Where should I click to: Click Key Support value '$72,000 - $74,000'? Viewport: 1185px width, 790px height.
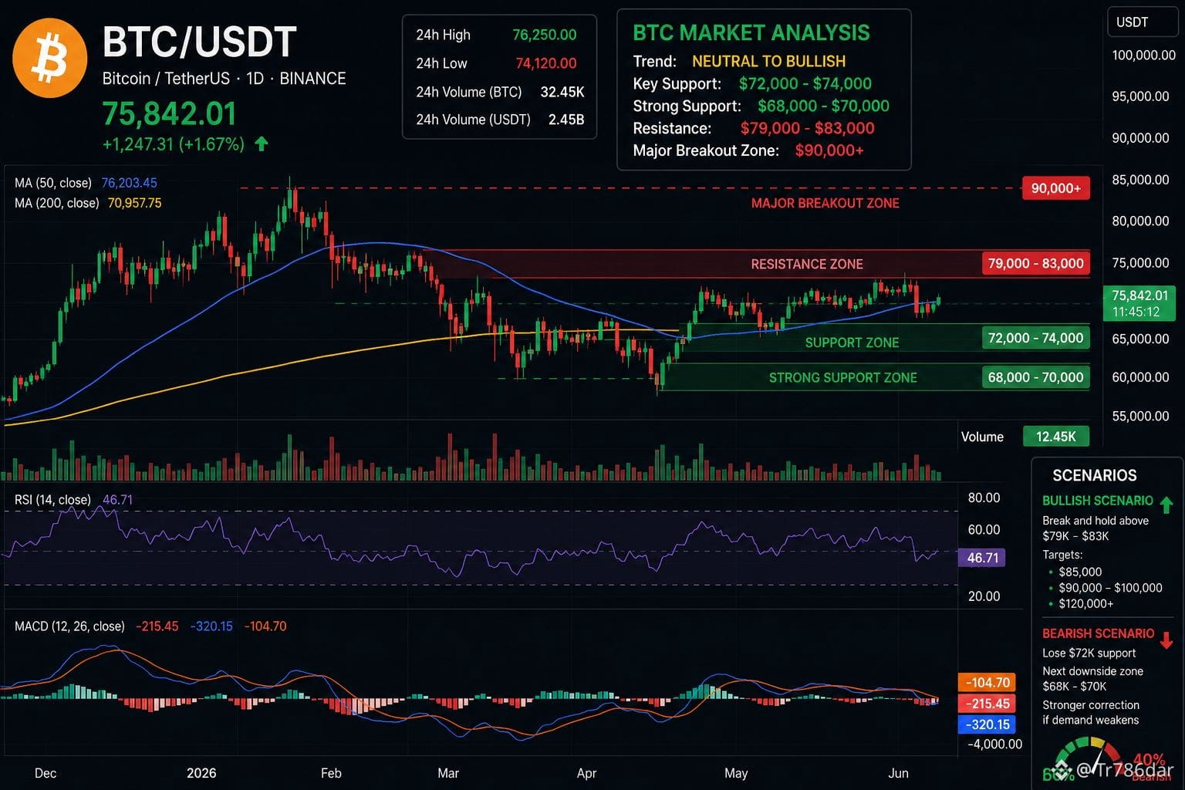click(805, 84)
